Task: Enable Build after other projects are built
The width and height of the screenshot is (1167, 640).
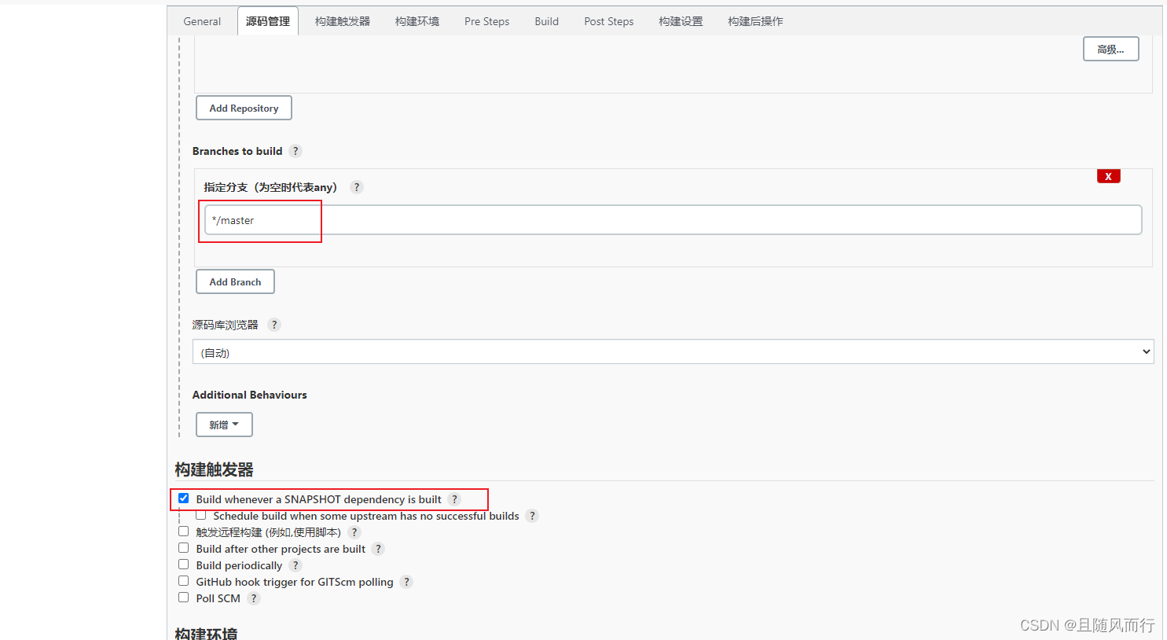Action: coord(183,548)
